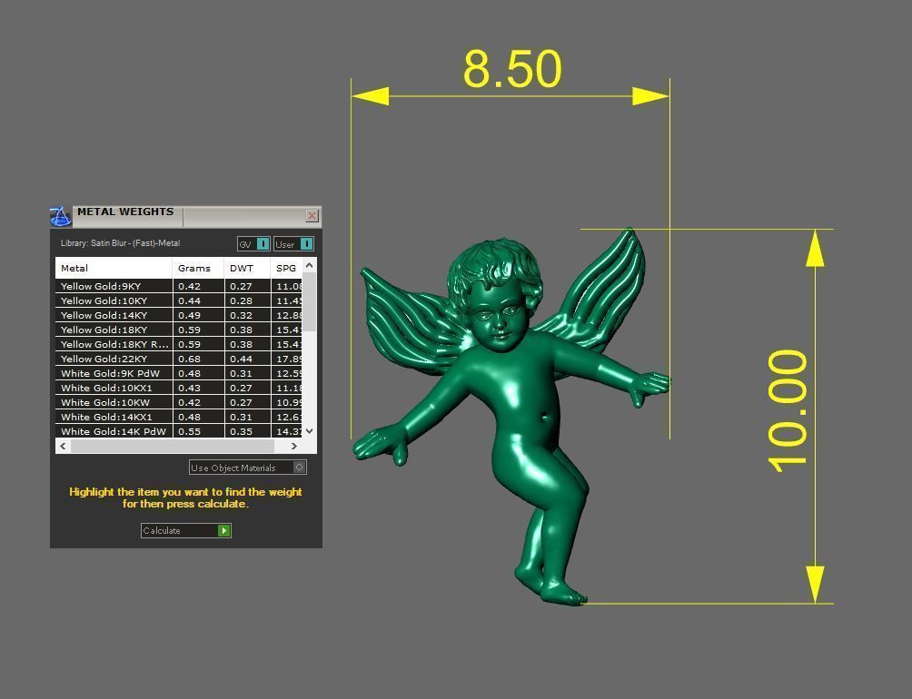The height and width of the screenshot is (699, 912).
Task: Close the Metal Weights panel
Action: 312,215
